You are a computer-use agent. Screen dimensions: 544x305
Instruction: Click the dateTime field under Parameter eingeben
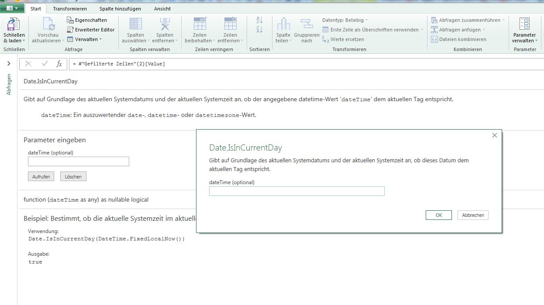pyautogui.click(x=79, y=161)
